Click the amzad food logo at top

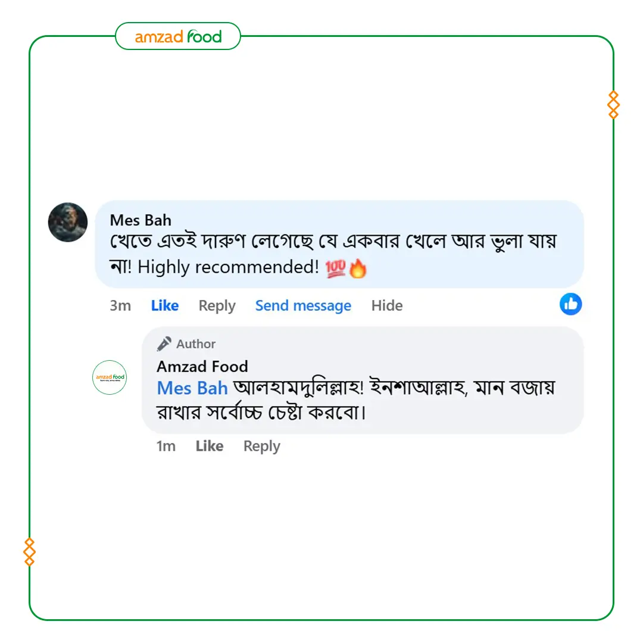coord(178,36)
